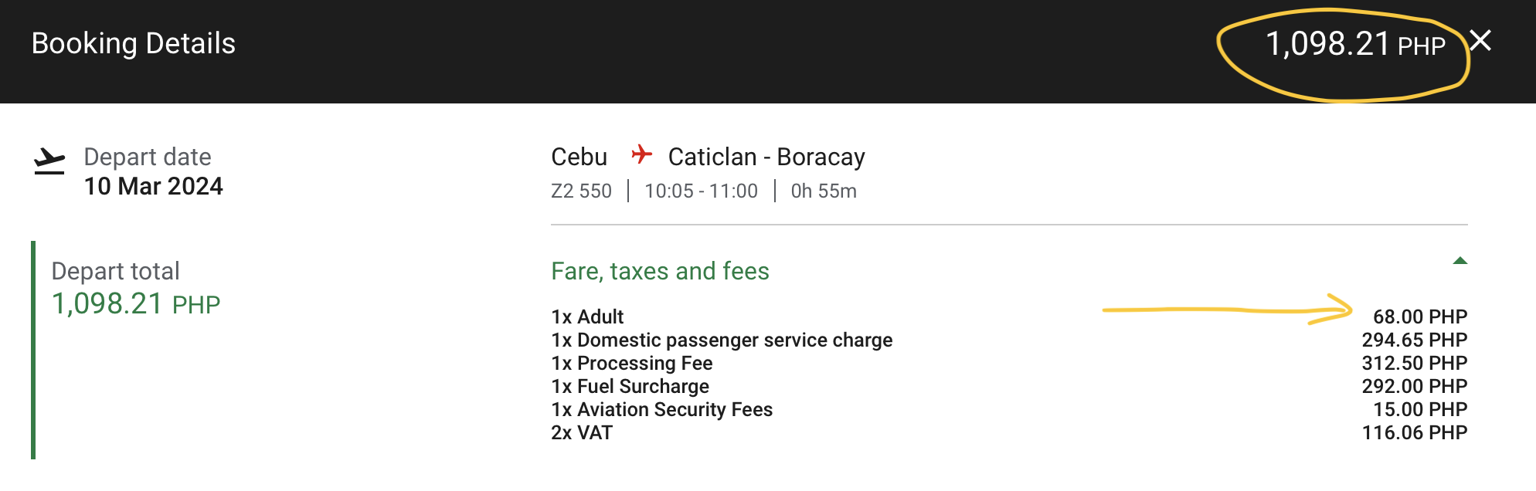Click the Fare, taxes and fees heading

660,271
